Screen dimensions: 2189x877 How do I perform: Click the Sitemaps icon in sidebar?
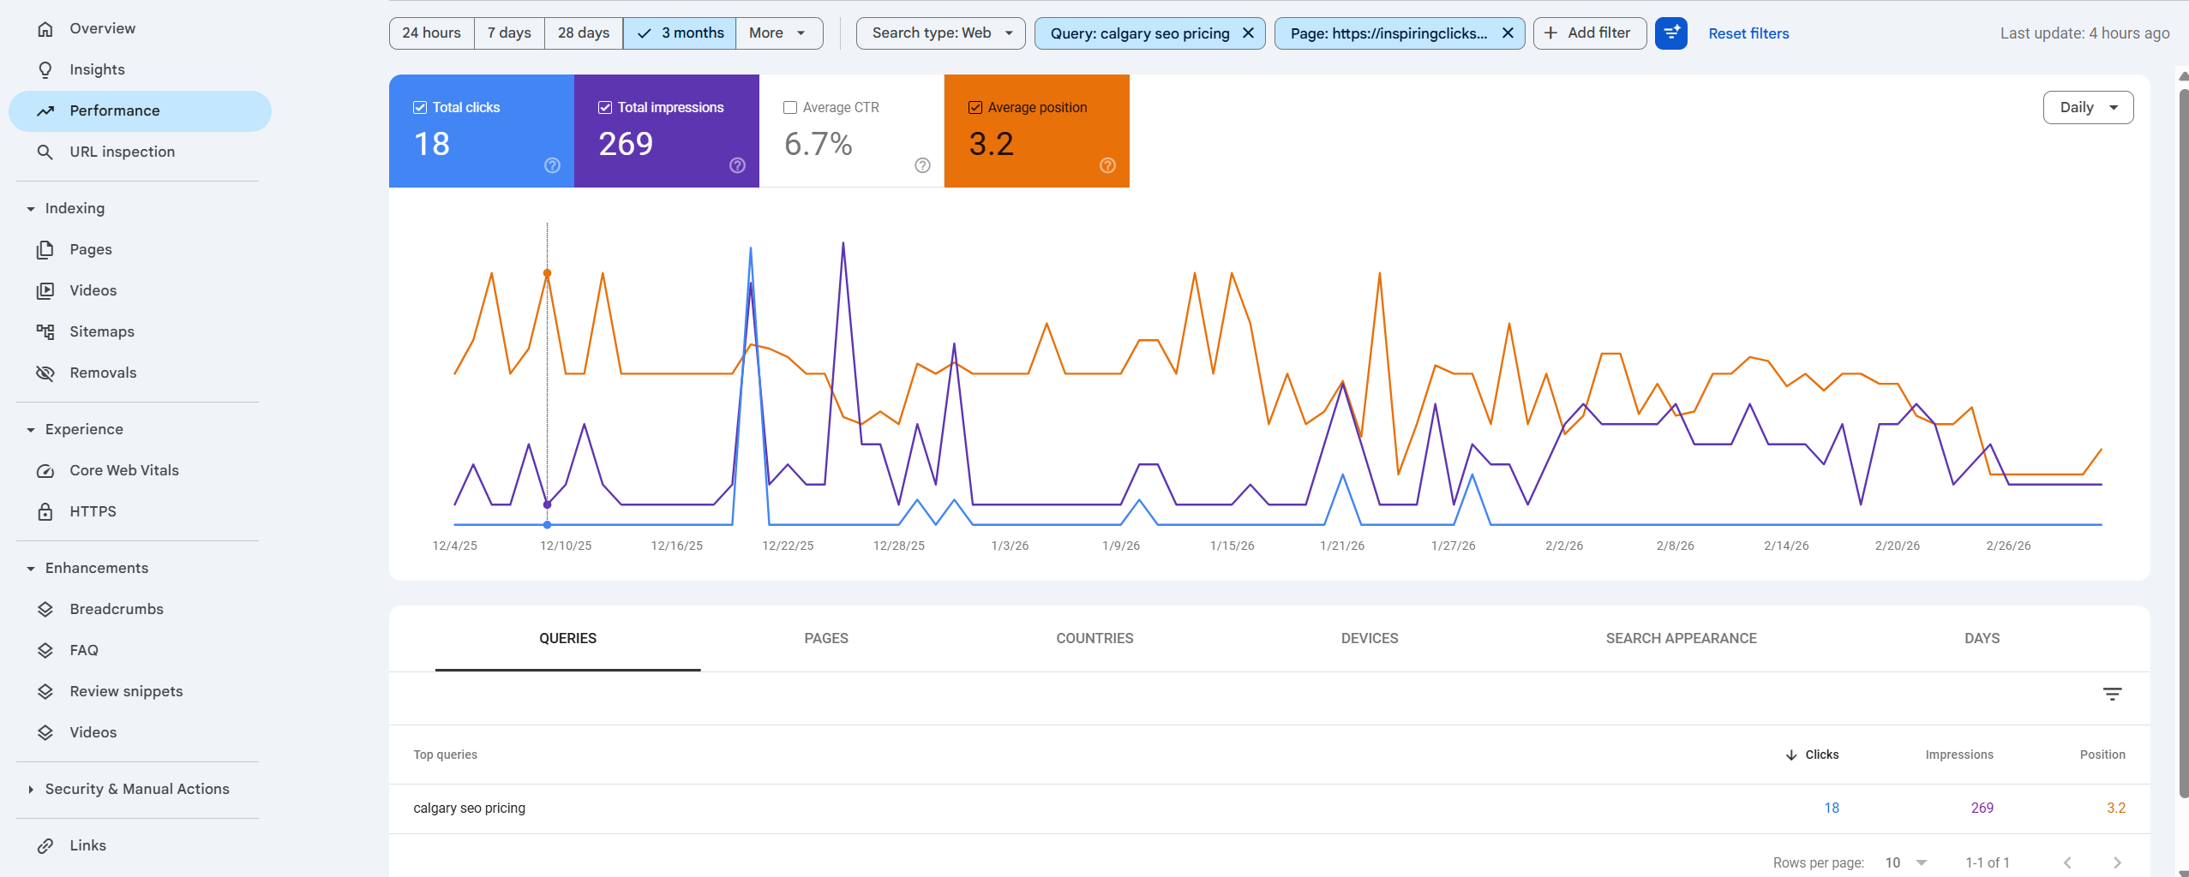(x=45, y=331)
